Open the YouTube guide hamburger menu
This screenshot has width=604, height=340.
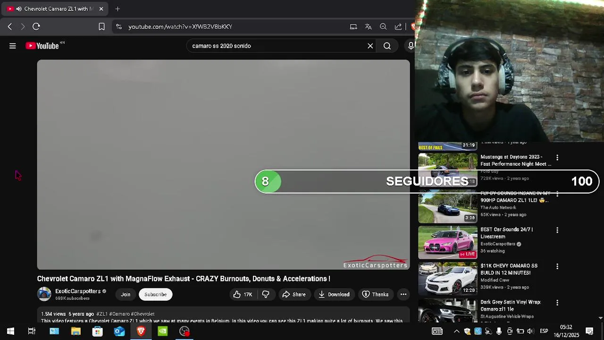pyautogui.click(x=13, y=46)
